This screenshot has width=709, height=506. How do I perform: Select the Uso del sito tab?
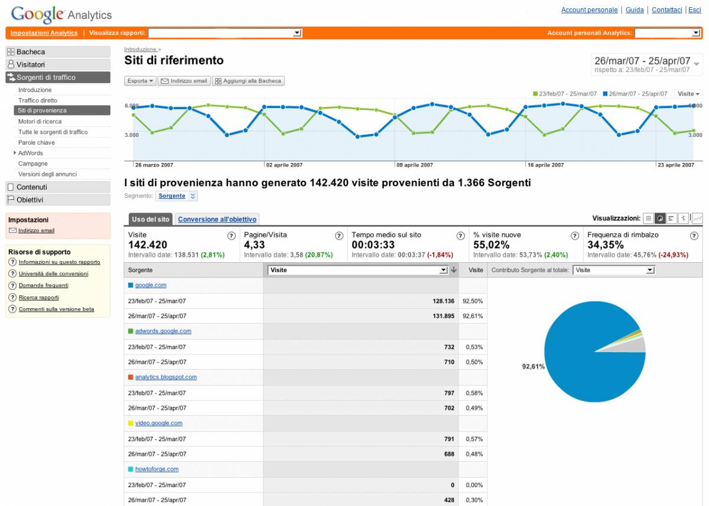click(x=151, y=219)
